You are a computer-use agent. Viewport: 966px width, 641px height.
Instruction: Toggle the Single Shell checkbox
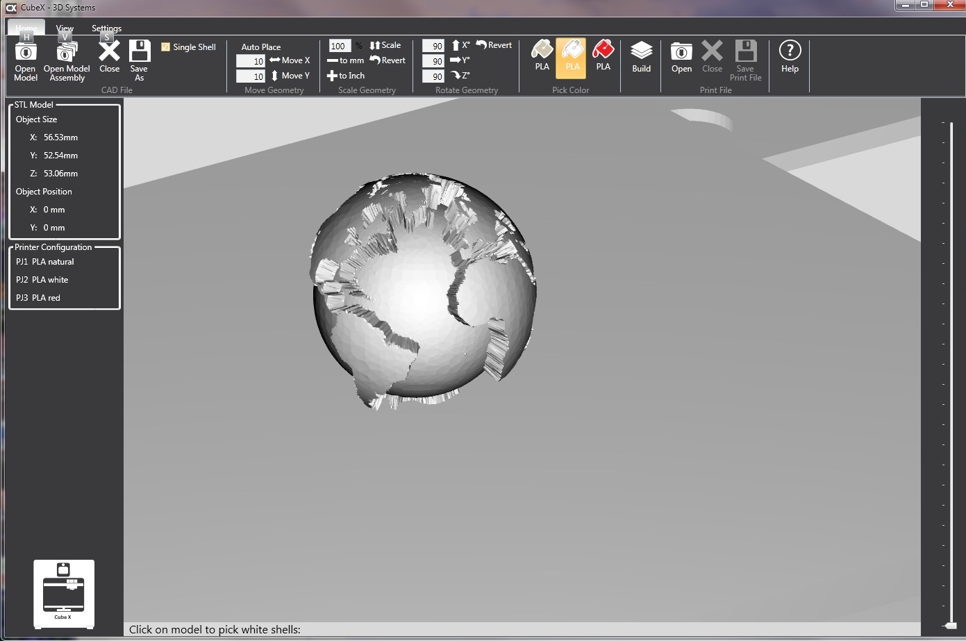165,47
